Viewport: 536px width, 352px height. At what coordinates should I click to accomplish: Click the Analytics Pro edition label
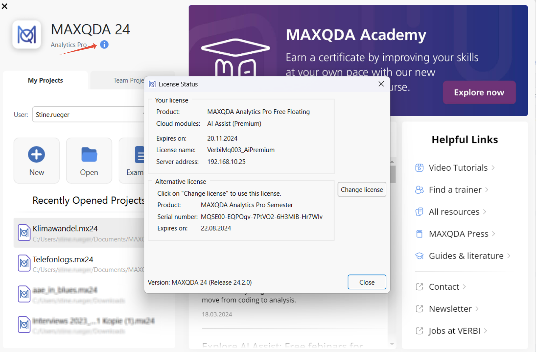tap(69, 45)
